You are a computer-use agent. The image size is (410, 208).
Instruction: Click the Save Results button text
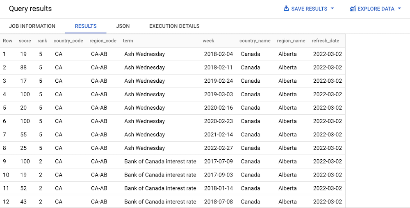[x=309, y=9]
